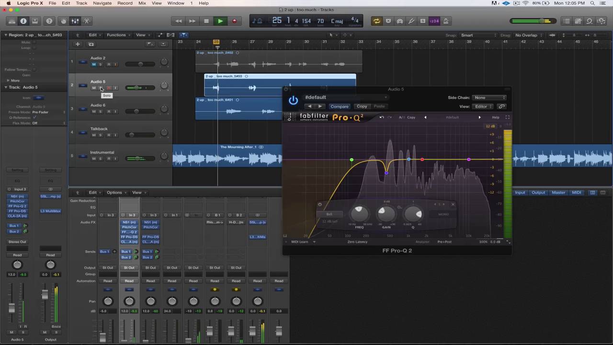
Task: Toggle the Inspector info button
Action: coord(23,21)
